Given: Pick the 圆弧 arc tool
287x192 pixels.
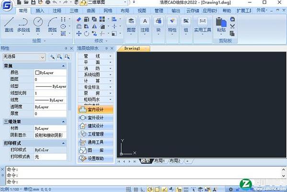Looking at the screenshot, I should (x=52, y=25).
